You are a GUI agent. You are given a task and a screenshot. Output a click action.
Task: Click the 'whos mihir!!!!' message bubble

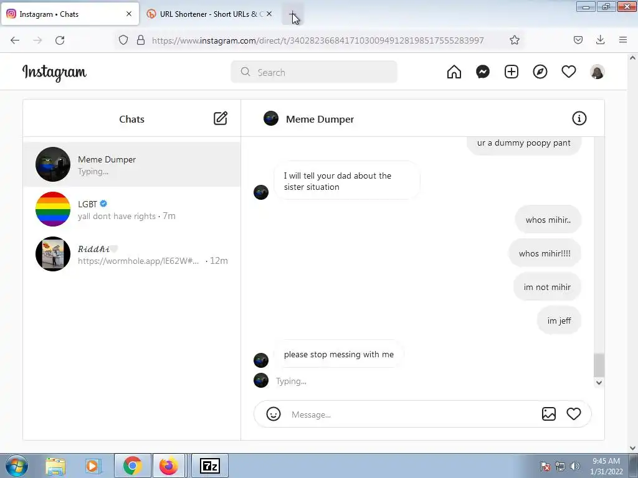(545, 253)
